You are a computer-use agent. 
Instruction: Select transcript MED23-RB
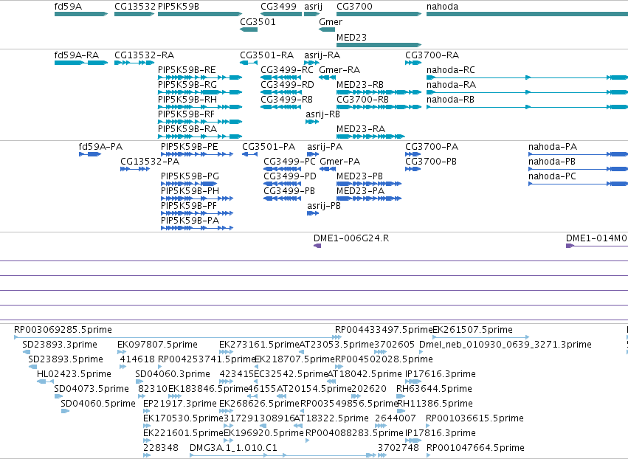pyautogui.click(x=360, y=85)
